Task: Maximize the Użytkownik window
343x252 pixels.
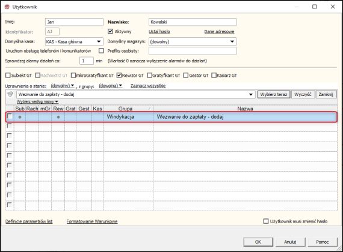Action: (314, 7)
